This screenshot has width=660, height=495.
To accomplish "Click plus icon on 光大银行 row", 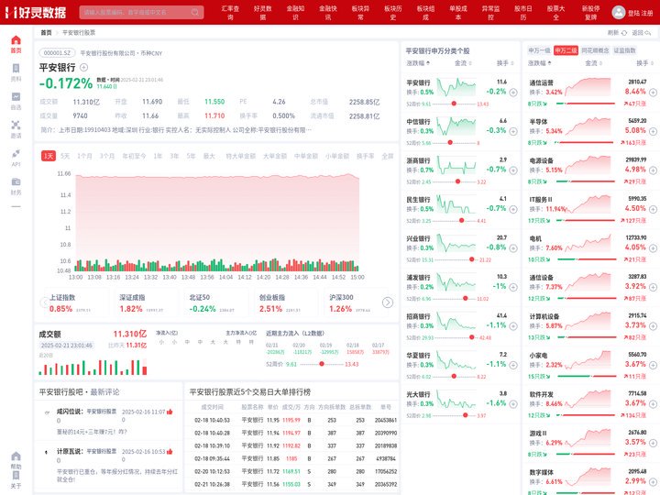I will (513, 404).
